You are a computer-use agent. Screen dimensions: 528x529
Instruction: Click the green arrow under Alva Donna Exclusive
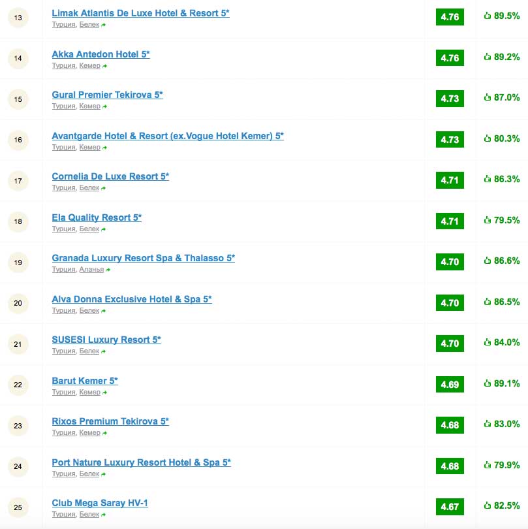coord(103,311)
